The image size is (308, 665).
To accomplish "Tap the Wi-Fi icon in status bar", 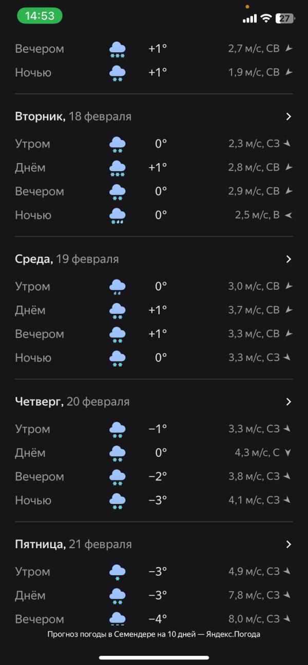I will pyautogui.click(x=266, y=18).
